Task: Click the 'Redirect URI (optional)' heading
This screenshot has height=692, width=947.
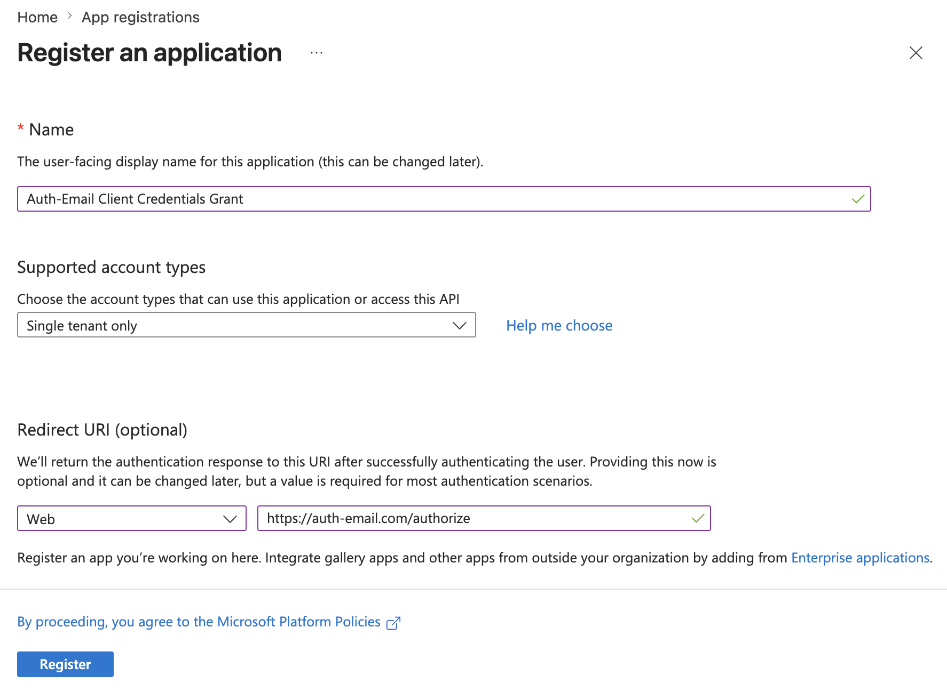Action: pos(102,430)
